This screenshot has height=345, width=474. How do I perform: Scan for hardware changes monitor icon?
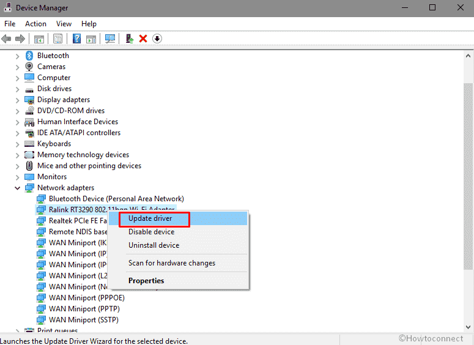[110, 39]
